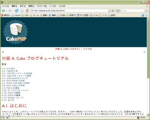Click the Stop loading icon
Screen dimensions: 150x120
(x=22, y=10)
